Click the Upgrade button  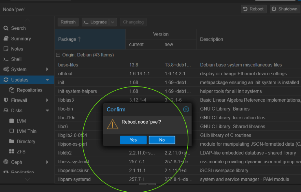click(x=95, y=22)
